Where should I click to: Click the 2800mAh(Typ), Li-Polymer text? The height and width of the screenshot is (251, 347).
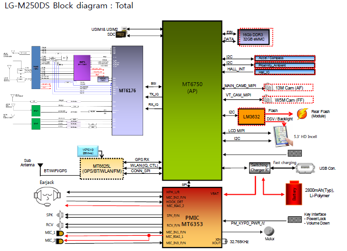click(x=320, y=193)
